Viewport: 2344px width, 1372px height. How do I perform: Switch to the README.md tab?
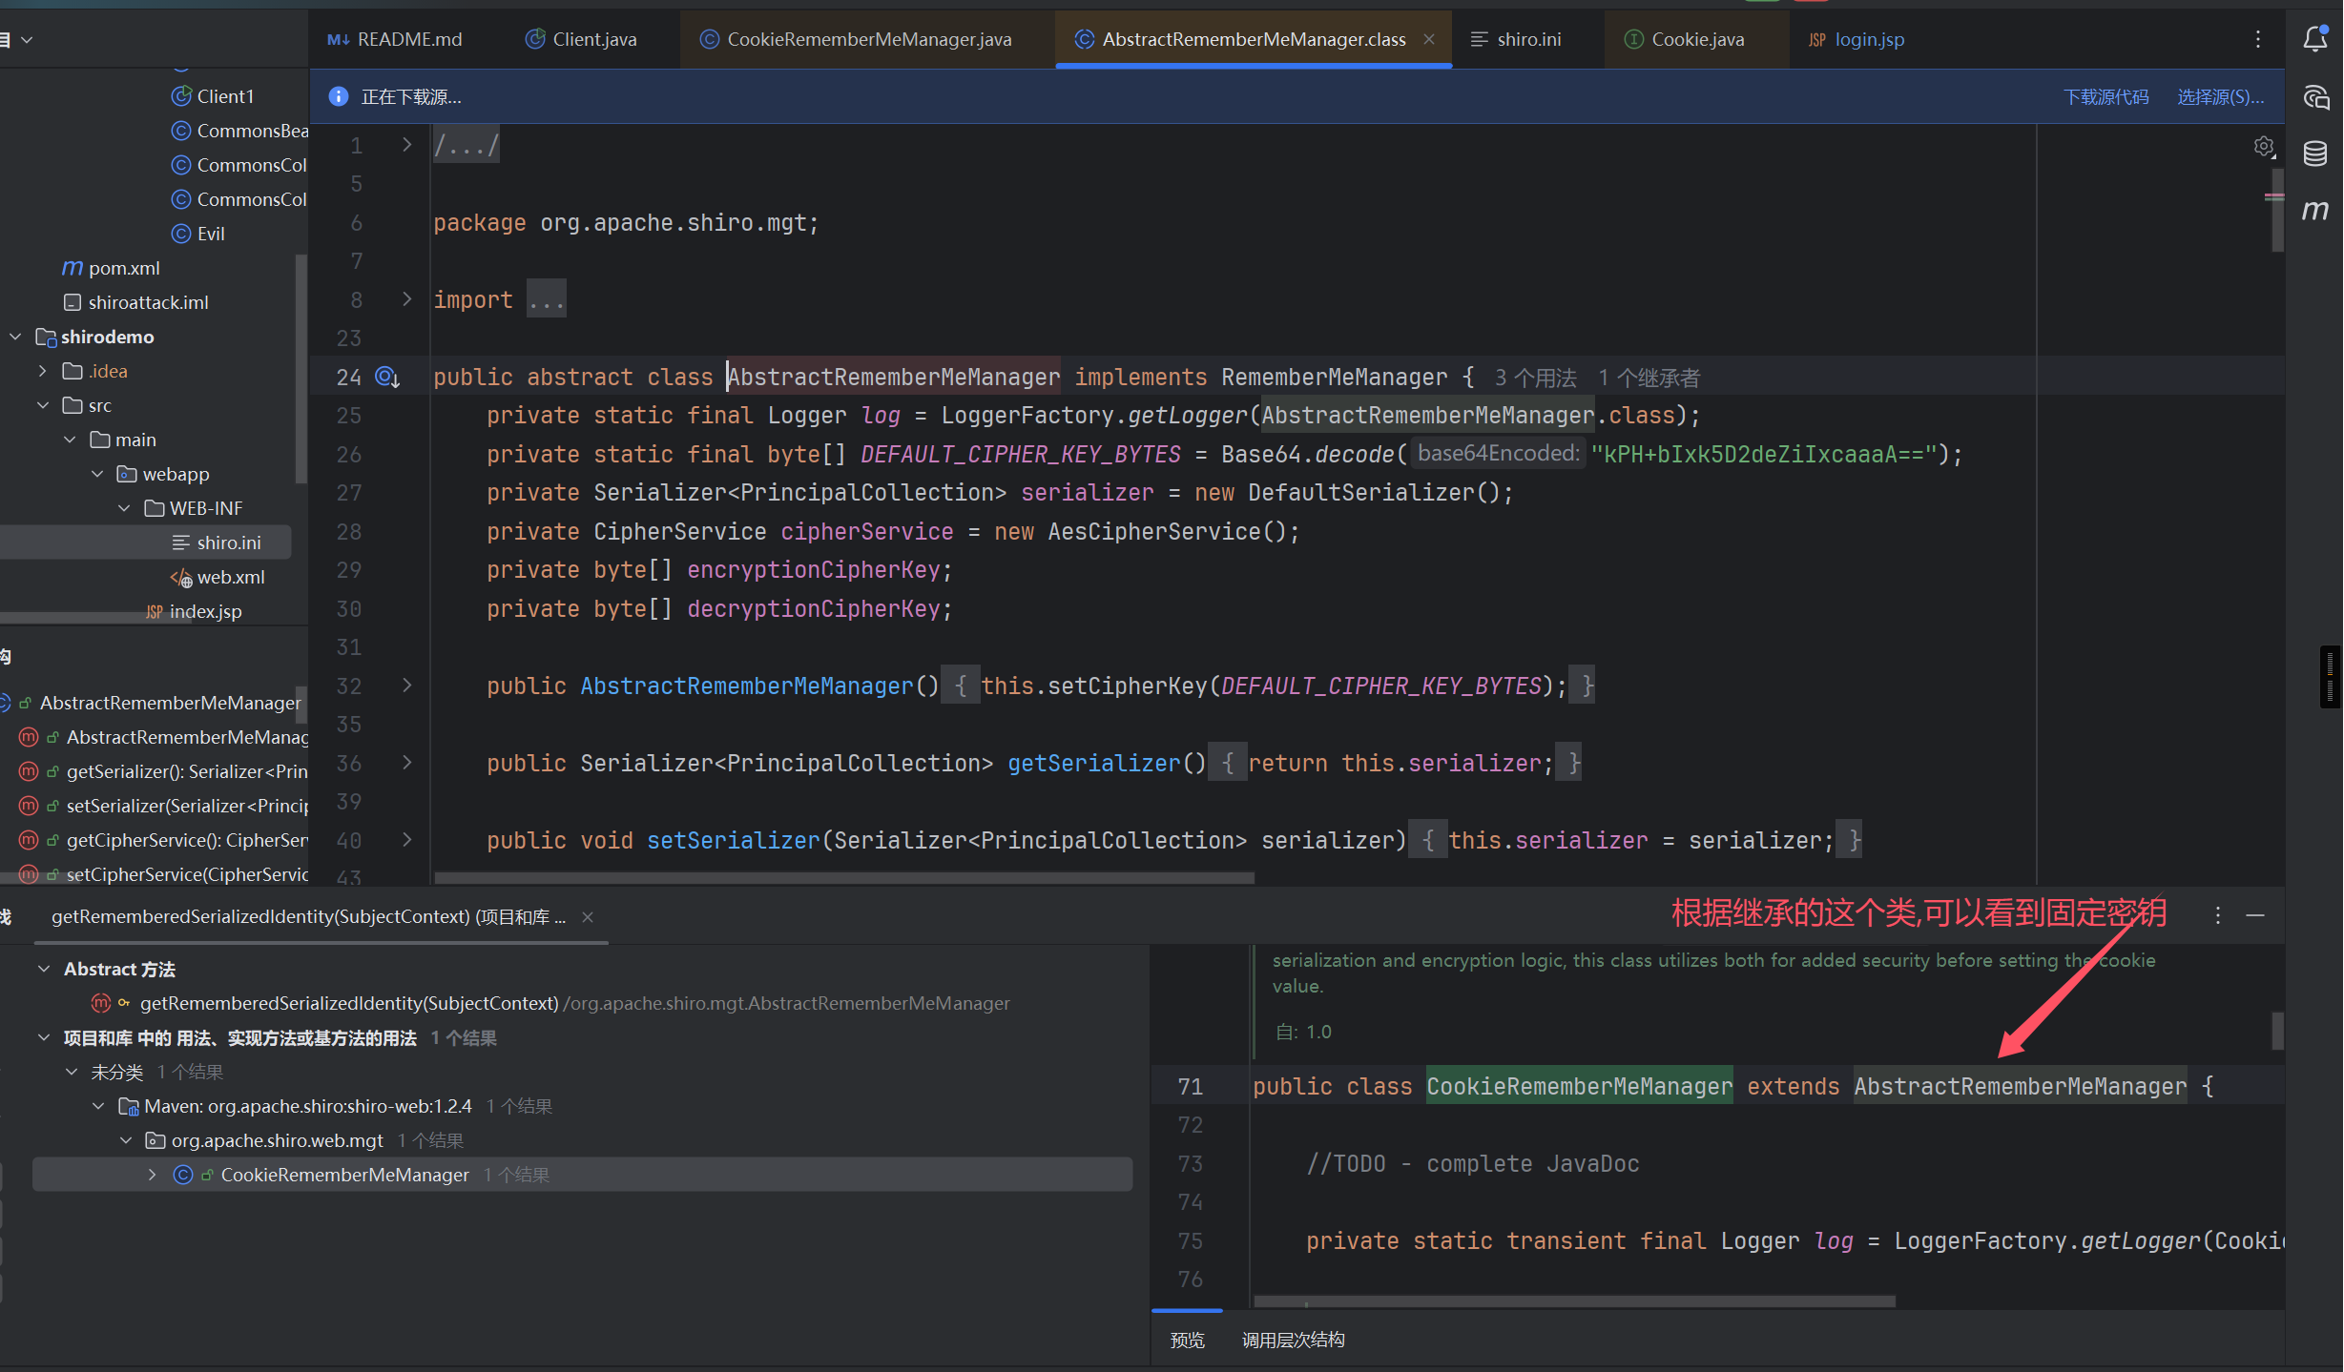coord(395,39)
